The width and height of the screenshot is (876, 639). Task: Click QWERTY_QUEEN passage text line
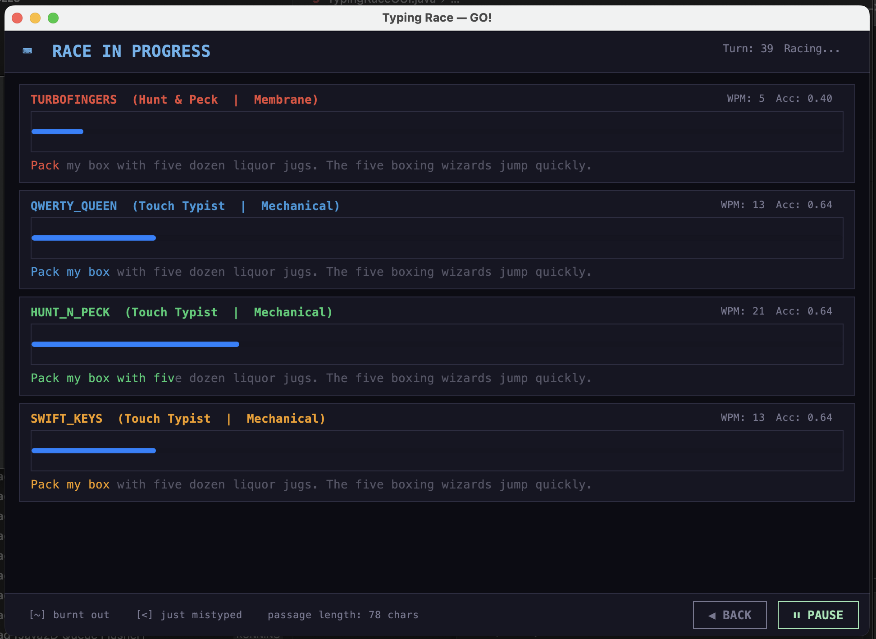pos(311,272)
